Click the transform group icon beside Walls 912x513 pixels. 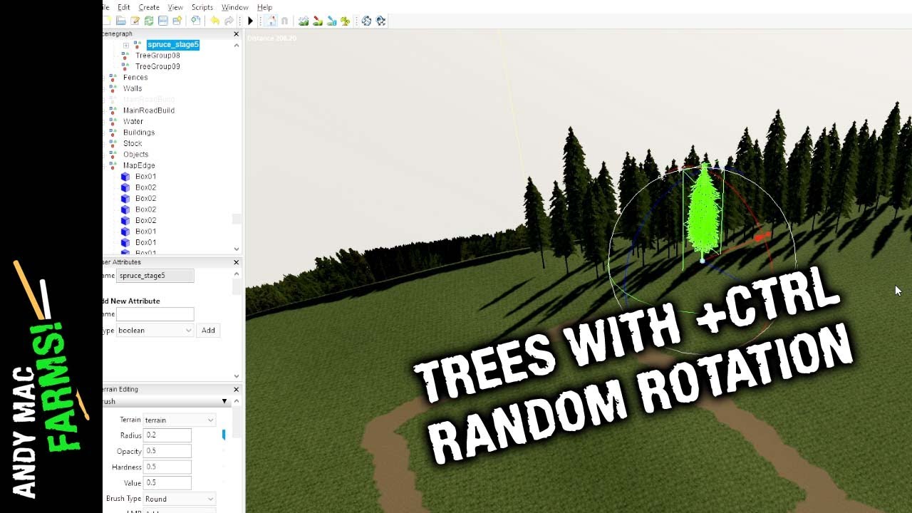click(113, 88)
